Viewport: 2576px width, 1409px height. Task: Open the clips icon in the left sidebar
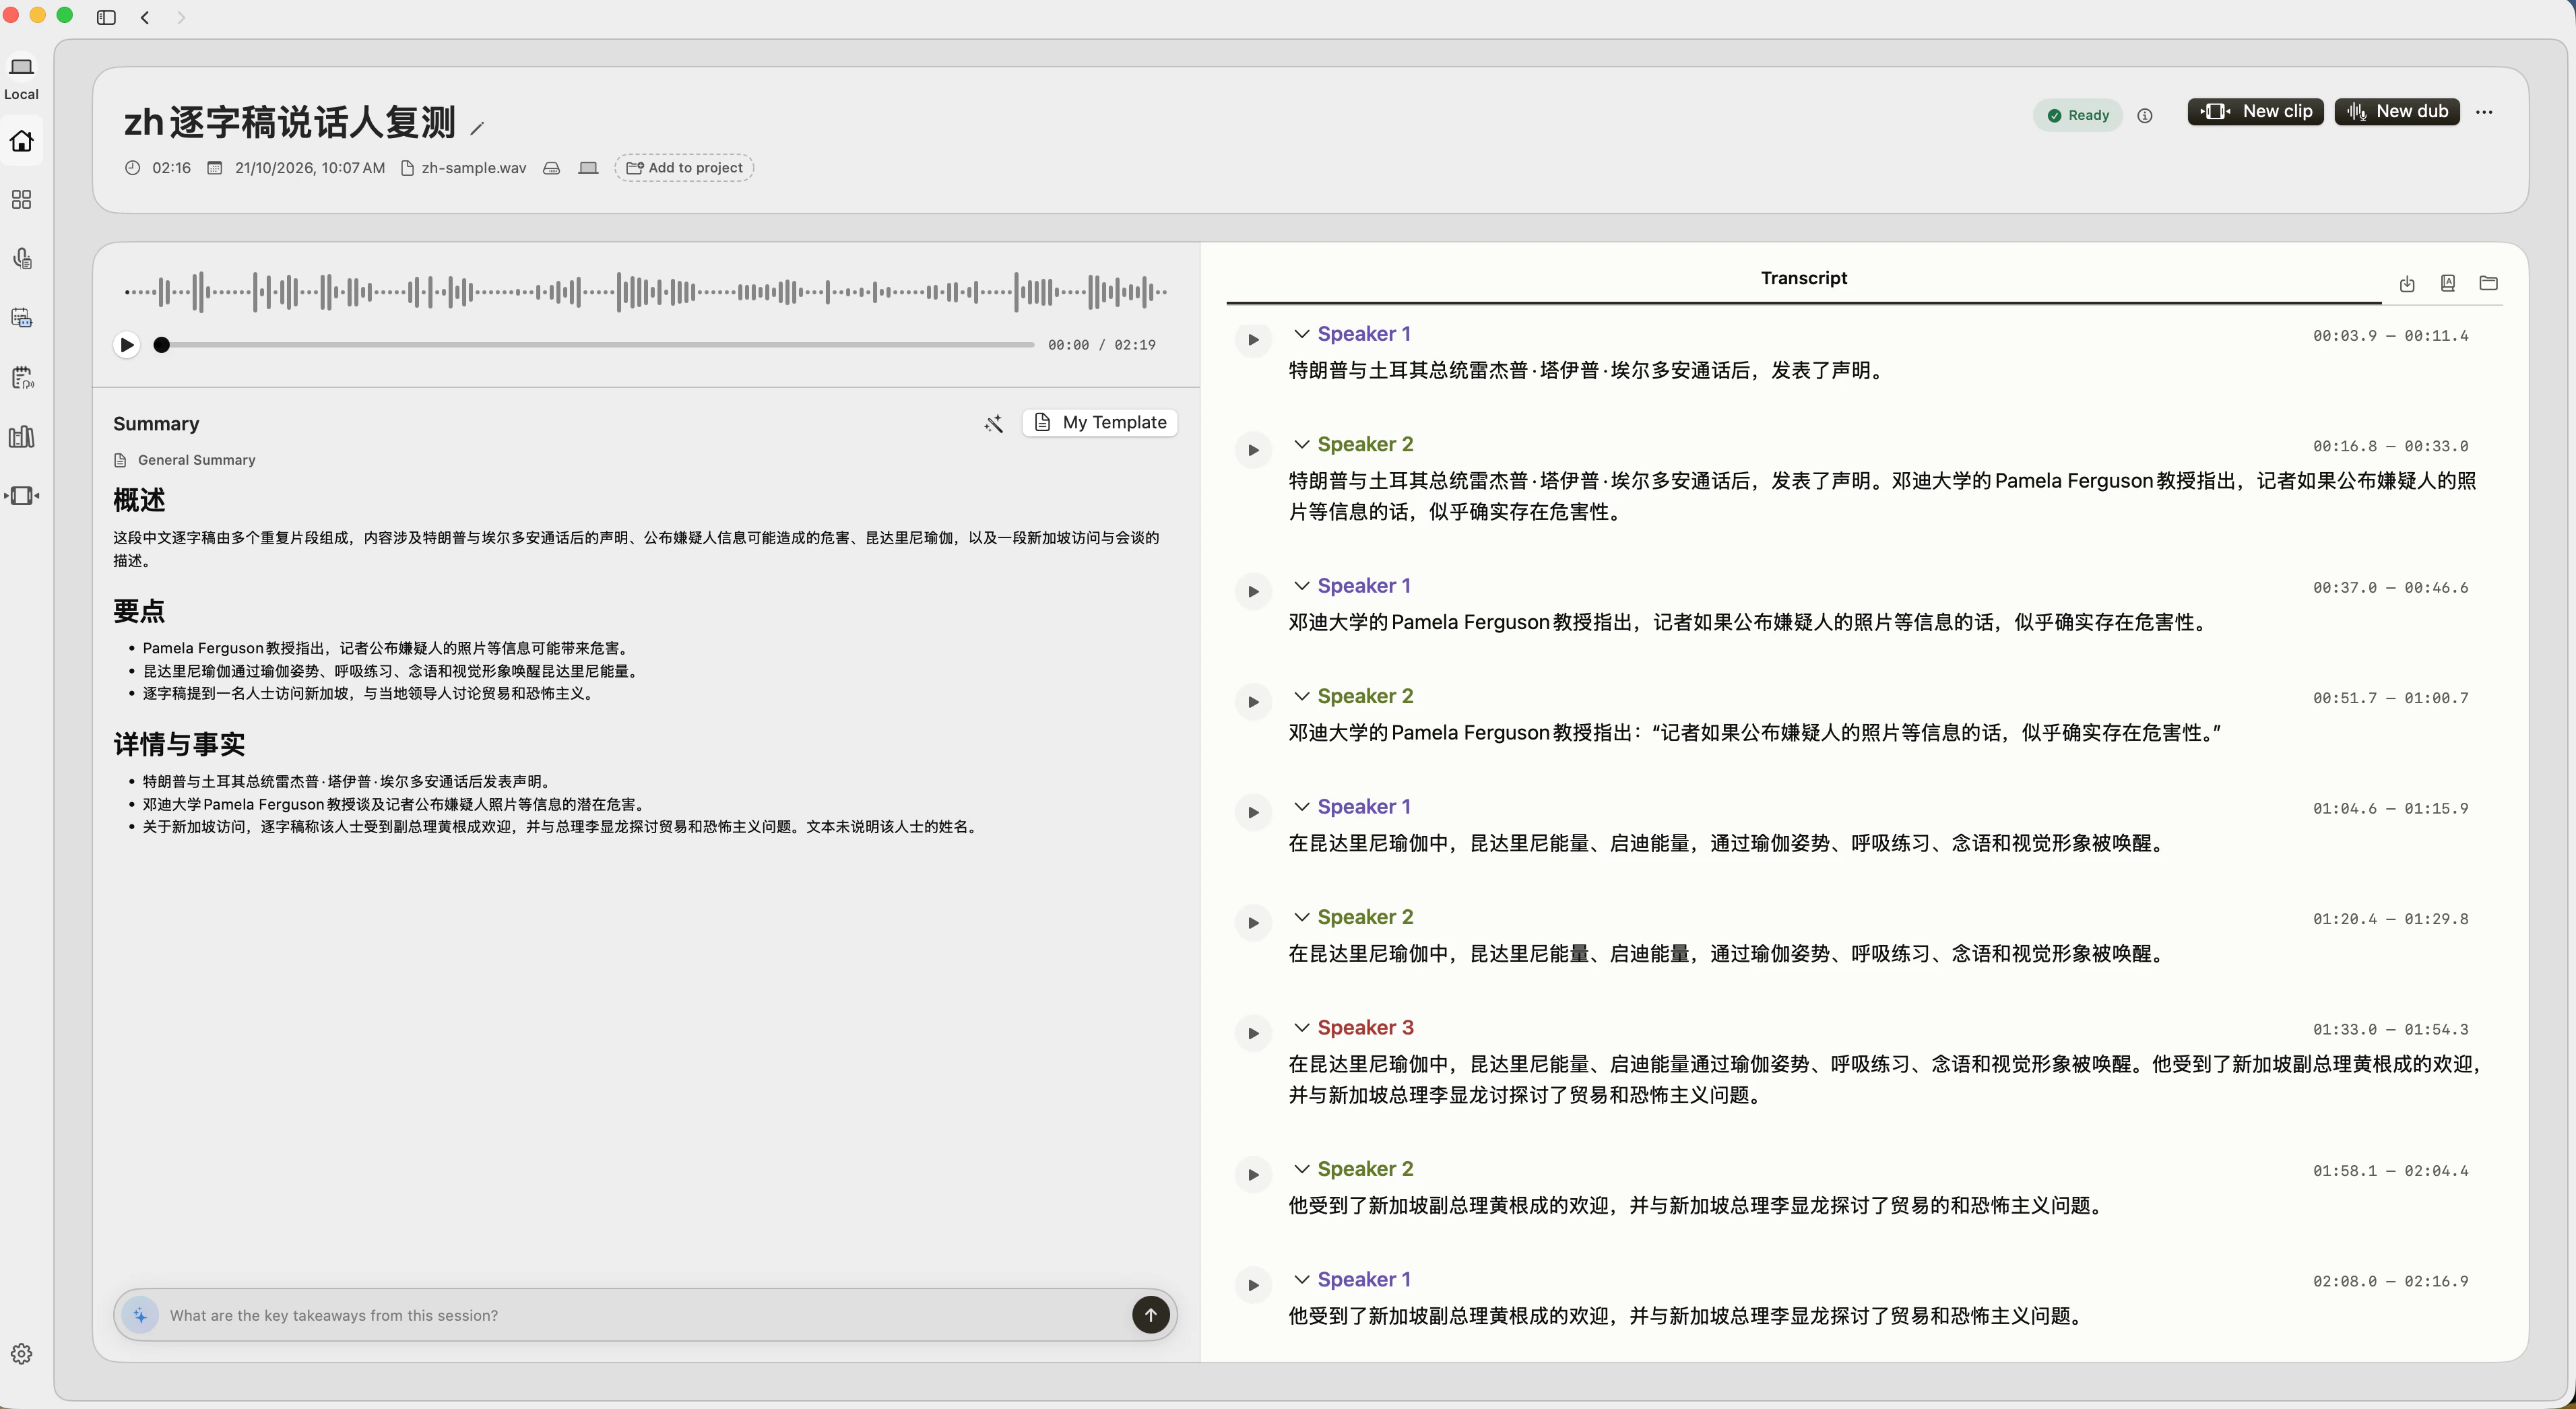click(x=21, y=496)
